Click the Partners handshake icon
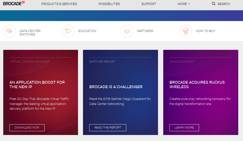Viewport: 243px width, 141px height. (x=127, y=31)
